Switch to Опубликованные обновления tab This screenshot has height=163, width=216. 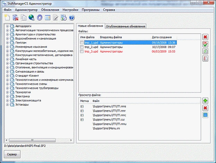click(x=126, y=26)
